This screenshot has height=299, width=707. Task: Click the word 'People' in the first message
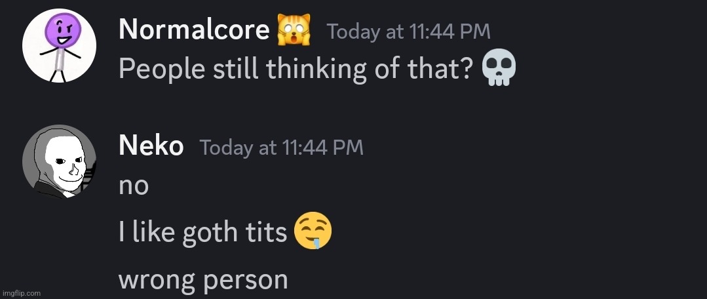click(x=162, y=69)
